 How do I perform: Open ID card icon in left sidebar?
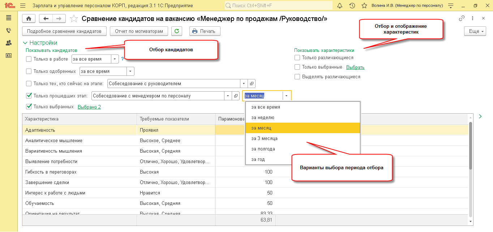pos(9,56)
